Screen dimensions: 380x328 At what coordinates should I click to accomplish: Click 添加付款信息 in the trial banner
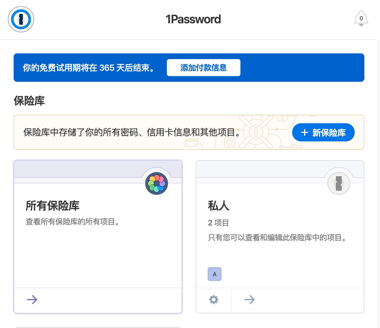click(x=203, y=67)
